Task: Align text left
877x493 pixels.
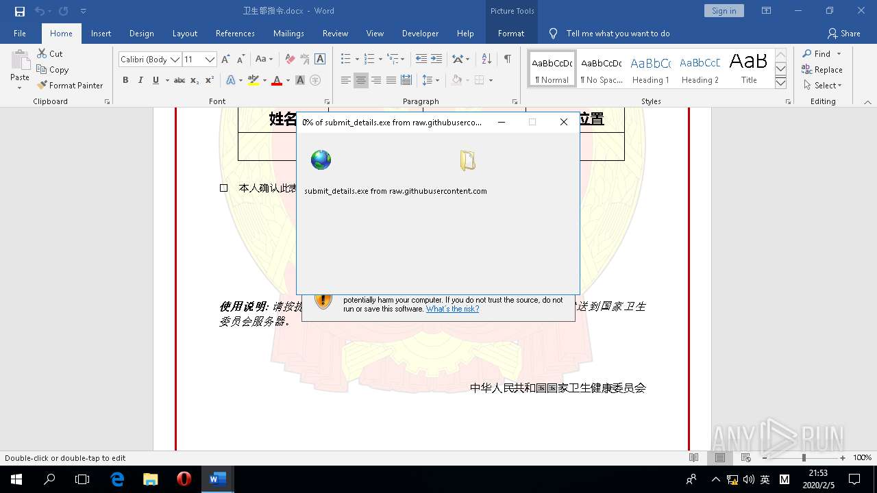Action: click(x=346, y=80)
